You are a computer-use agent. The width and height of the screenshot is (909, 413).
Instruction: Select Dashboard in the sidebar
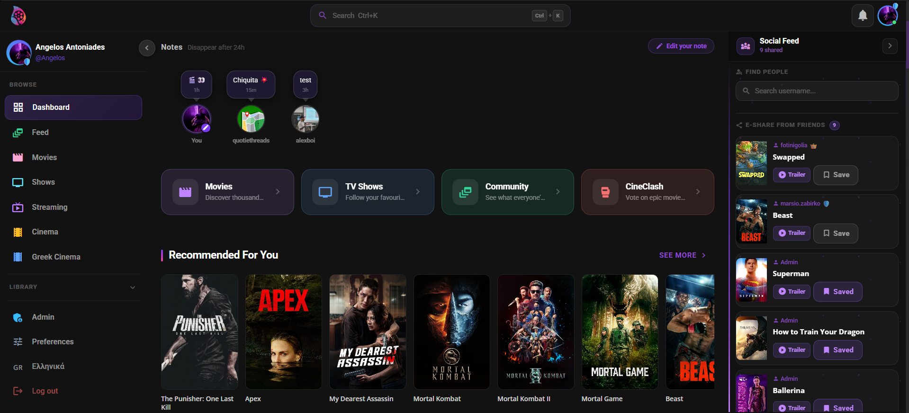[73, 108]
